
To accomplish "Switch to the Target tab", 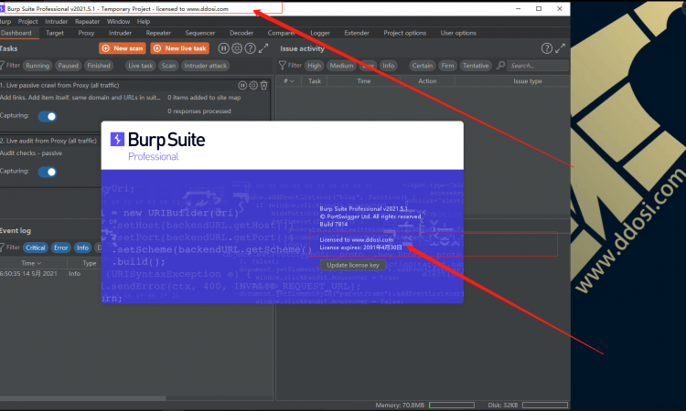I will tap(55, 33).
